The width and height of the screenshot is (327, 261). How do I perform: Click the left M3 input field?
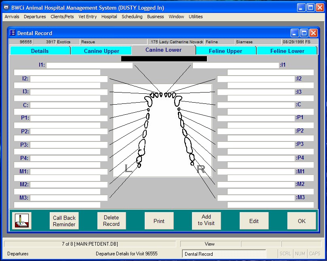[x=69, y=198]
